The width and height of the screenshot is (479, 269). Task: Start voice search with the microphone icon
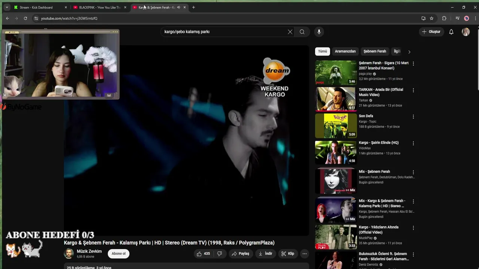click(x=319, y=32)
